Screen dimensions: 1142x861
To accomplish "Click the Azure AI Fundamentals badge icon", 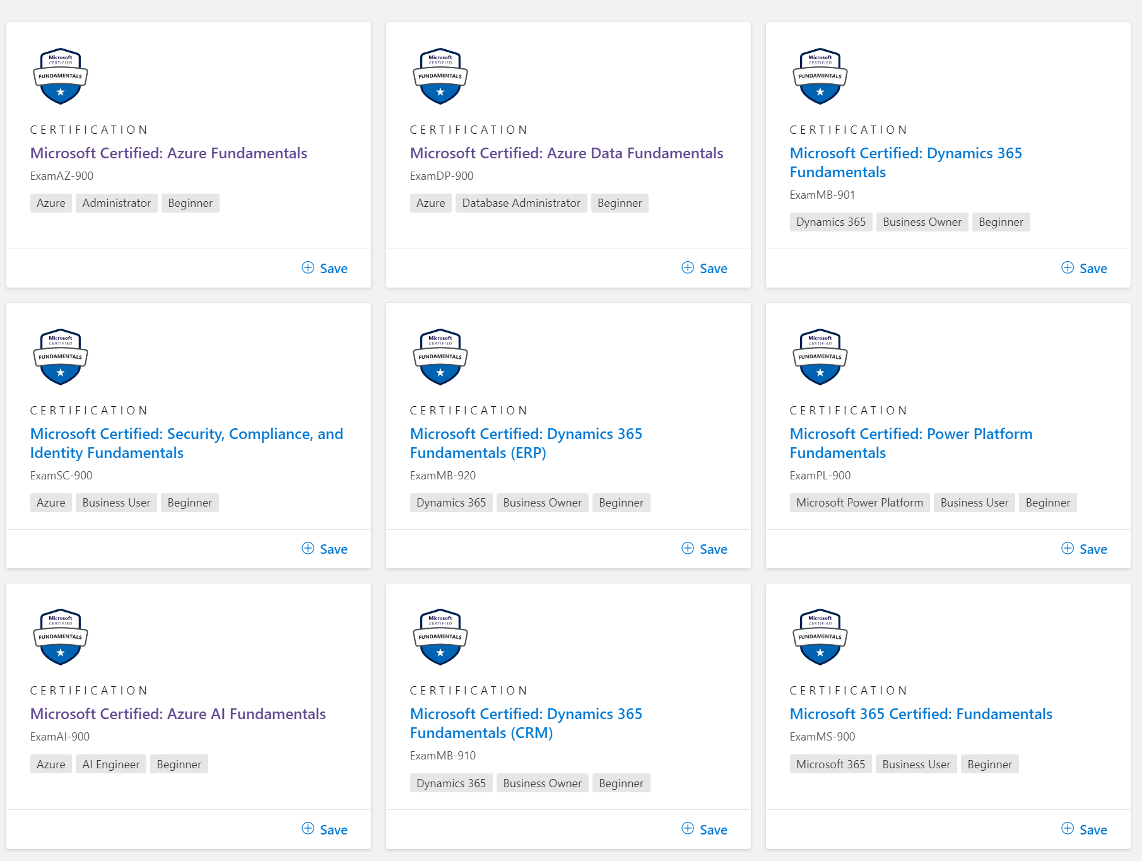I will pos(61,637).
